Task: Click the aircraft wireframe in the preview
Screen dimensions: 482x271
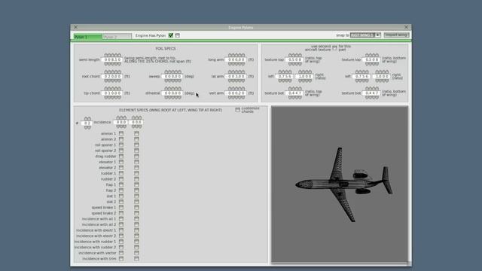Action: 343,184
